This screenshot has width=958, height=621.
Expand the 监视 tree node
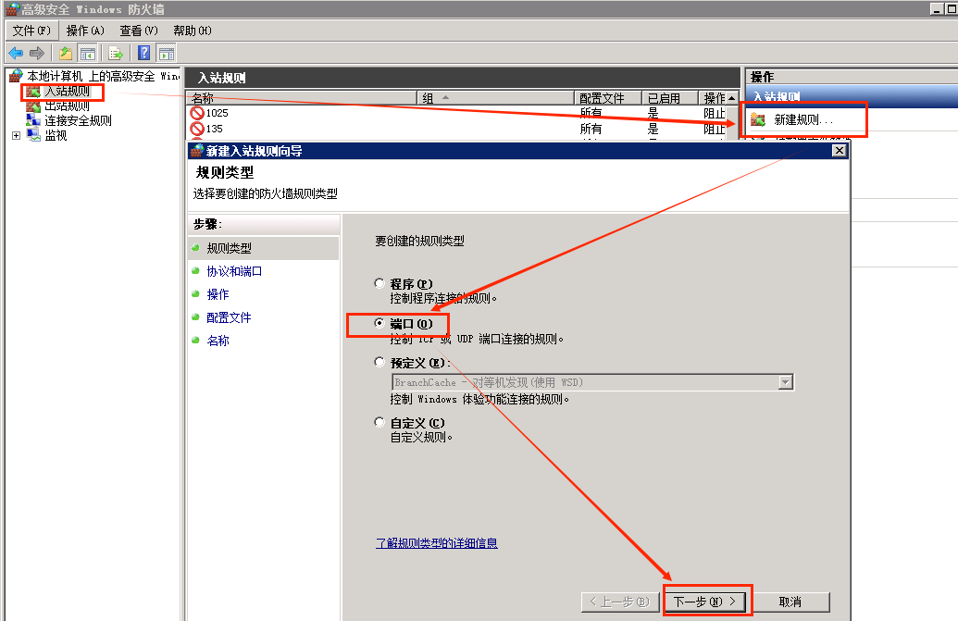coord(16,136)
